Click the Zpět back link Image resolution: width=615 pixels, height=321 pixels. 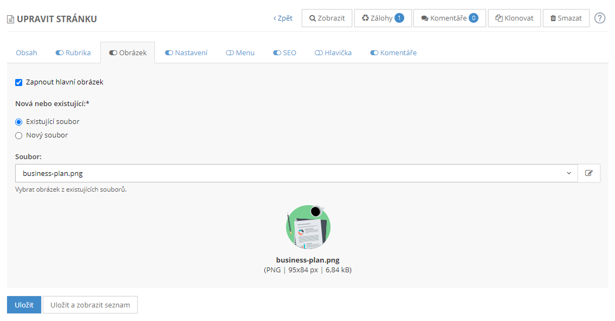[x=283, y=18]
